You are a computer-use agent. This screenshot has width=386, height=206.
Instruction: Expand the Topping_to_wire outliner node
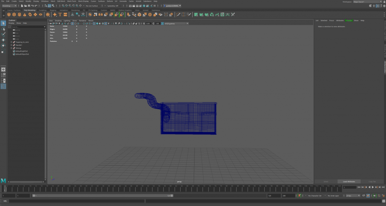tap(12, 42)
